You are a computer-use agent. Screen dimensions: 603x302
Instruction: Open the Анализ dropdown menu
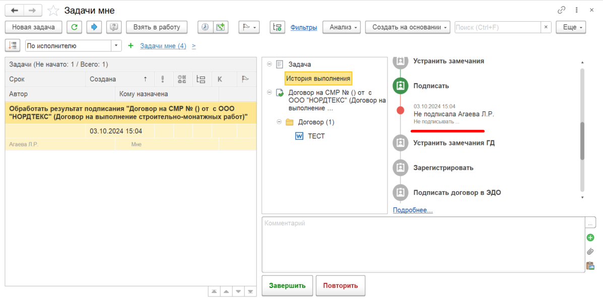click(x=342, y=27)
